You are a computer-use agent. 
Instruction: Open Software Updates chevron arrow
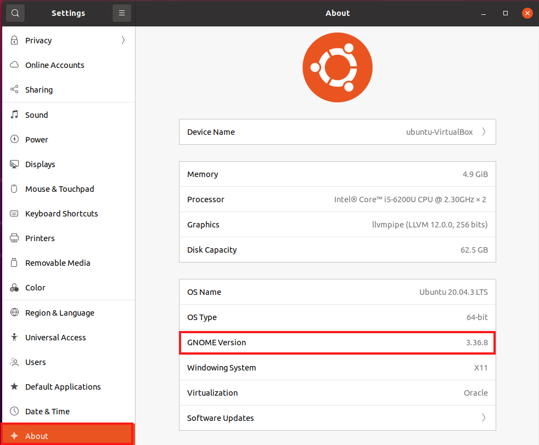pyautogui.click(x=484, y=418)
